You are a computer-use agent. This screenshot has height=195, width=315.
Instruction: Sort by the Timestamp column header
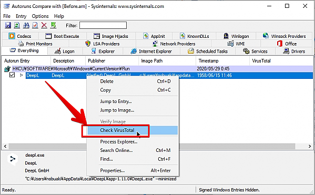[x=222, y=60]
